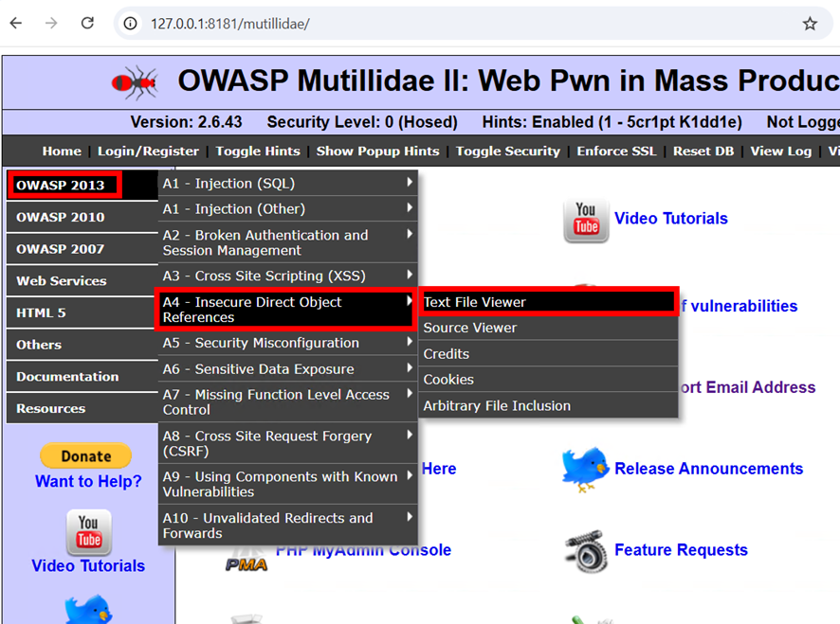Select the OWASP 2013 sidebar menu
This screenshot has height=624, width=840.
click(82, 186)
